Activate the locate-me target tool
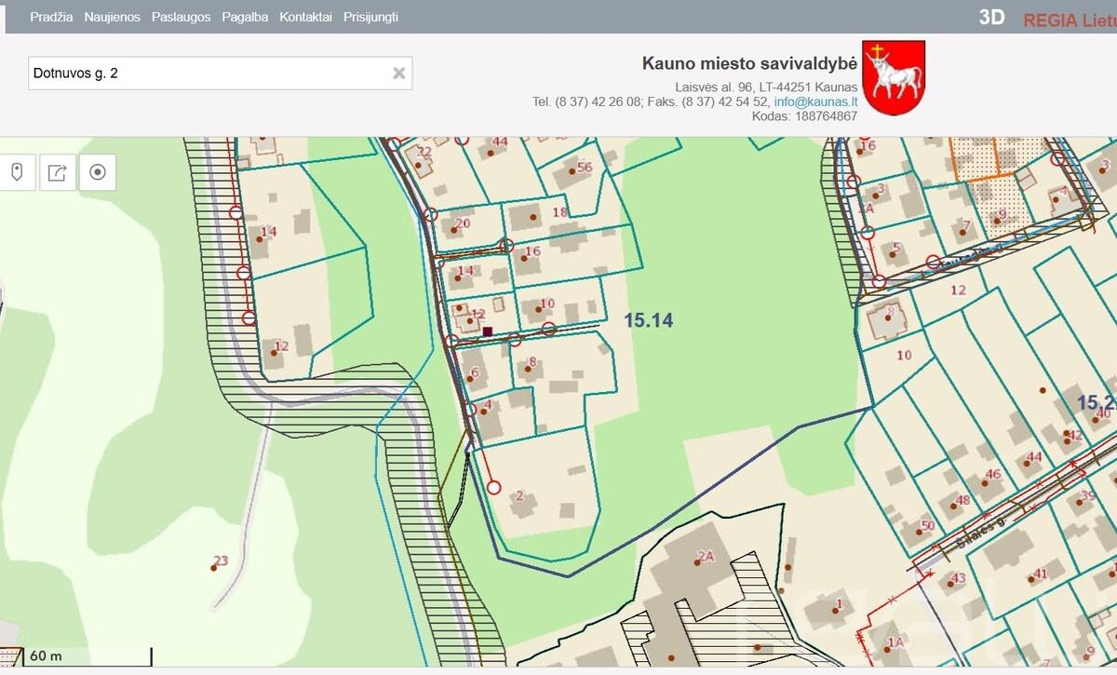 [x=98, y=172]
